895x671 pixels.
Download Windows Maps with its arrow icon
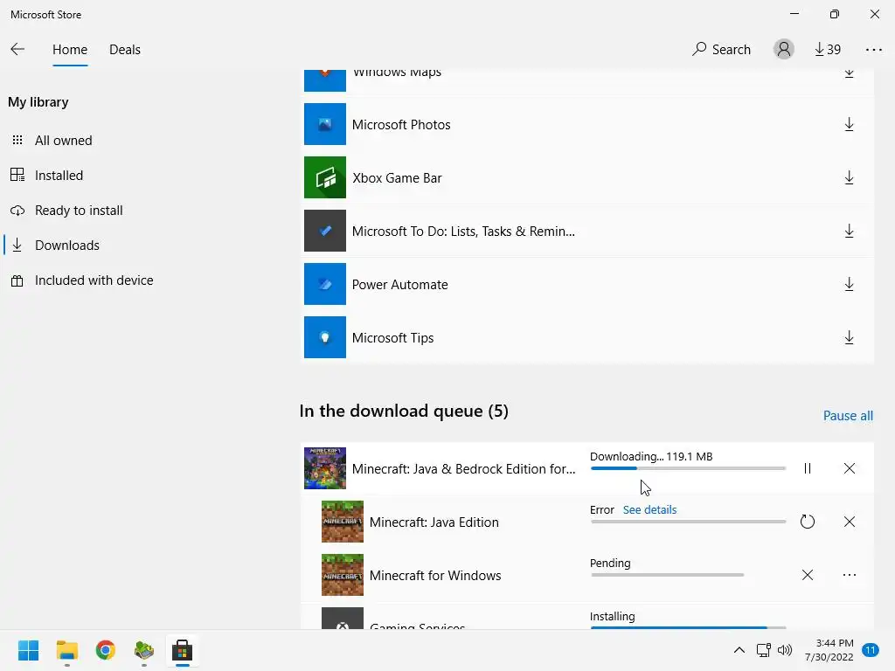coord(849,73)
